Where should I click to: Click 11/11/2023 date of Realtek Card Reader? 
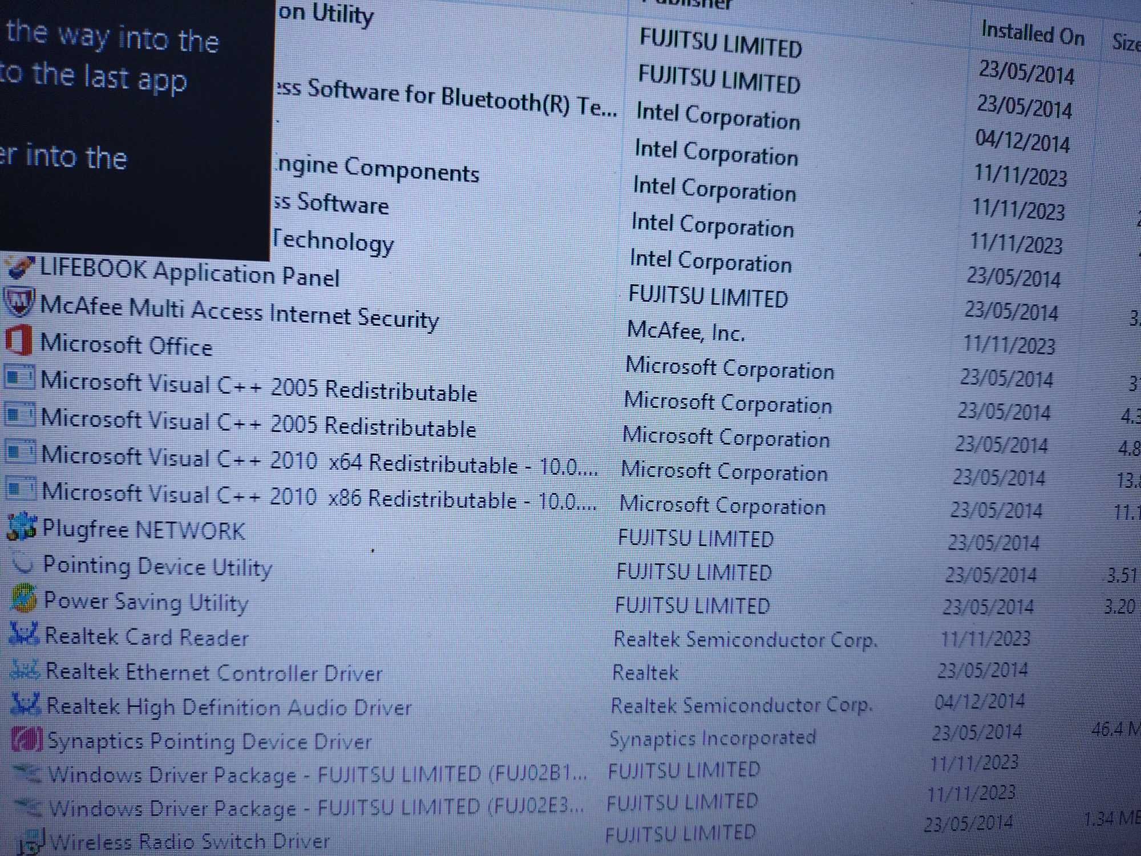click(985, 638)
